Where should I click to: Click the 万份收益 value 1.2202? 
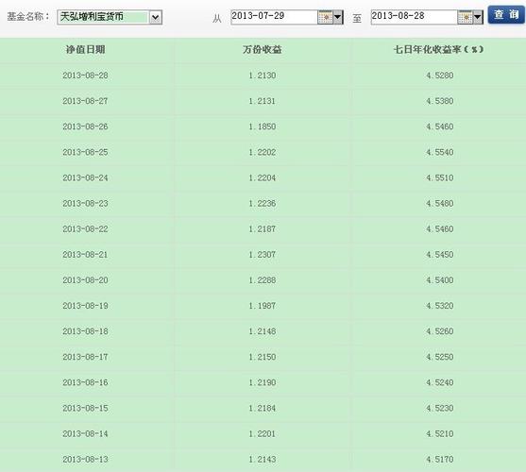pyautogui.click(x=263, y=152)
